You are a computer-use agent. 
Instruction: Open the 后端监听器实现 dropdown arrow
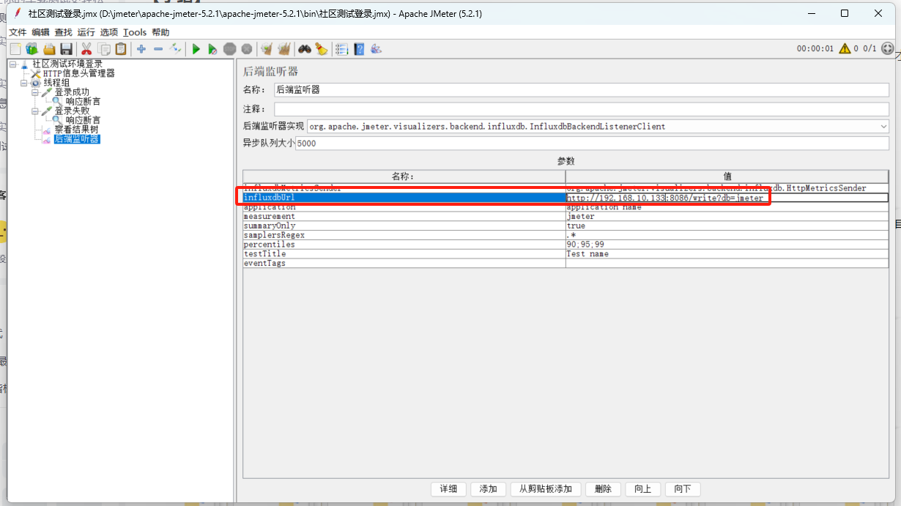click(883, 127)
